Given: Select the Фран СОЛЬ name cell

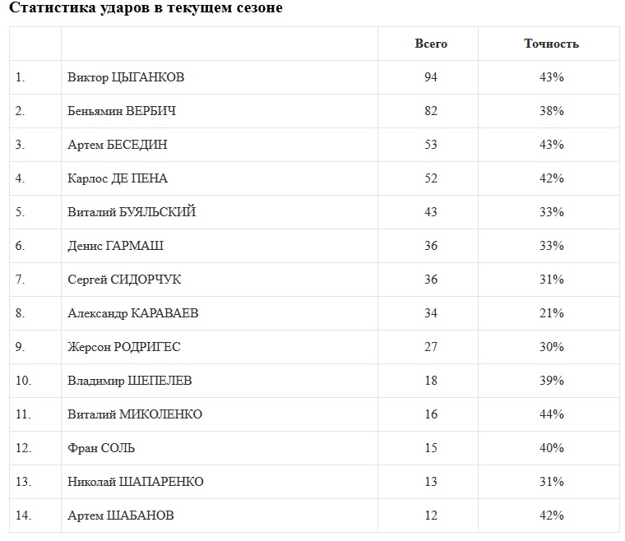Looking at the screenshot, I should click(101, 448).
